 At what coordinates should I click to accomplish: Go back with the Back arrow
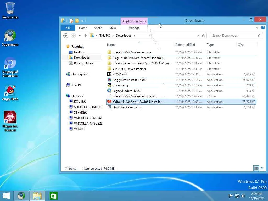click(x=66, y=36)
